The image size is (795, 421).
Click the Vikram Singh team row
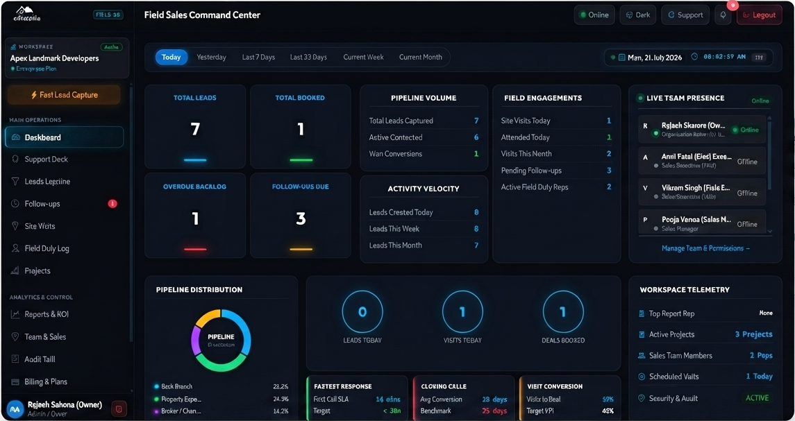pos(702,191)
